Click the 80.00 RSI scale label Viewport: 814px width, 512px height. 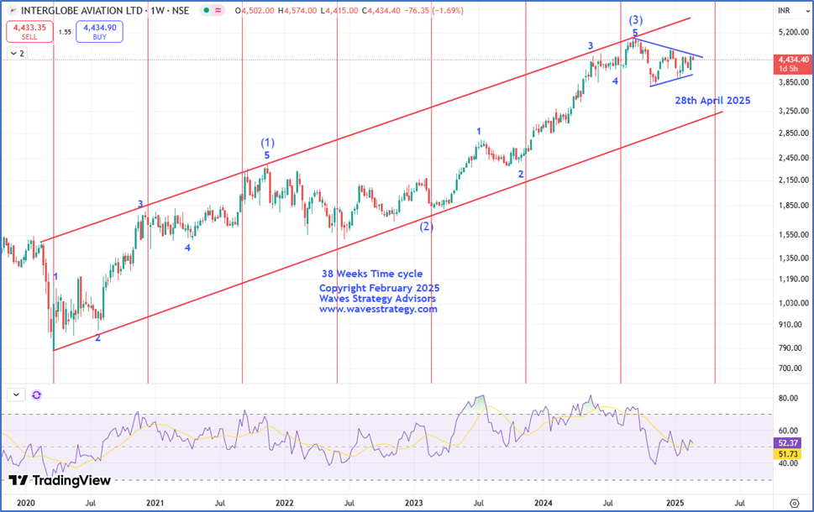pos(789,399)
